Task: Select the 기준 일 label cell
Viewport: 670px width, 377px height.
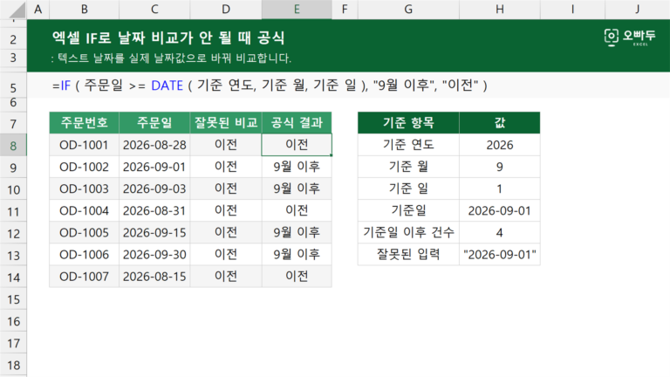Action: coord(408,188)
